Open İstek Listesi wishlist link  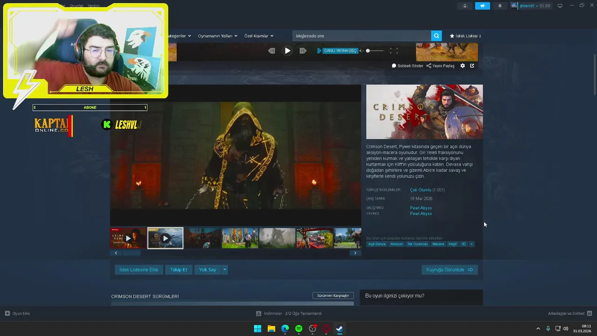pos(465,36)
